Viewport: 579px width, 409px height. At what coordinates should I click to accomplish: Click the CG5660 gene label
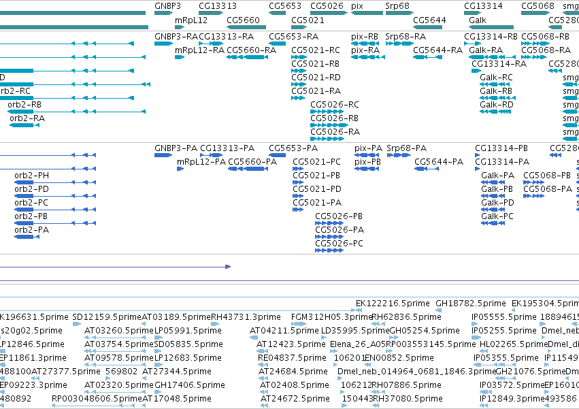(243, 20)
